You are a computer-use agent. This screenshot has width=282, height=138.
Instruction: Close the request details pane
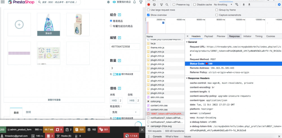(188, 36)
